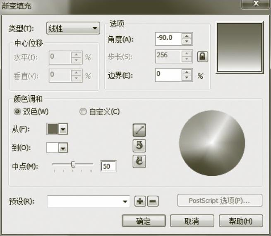Decrease the 角度(A) value with down arrow
This screenshot has height=236, width=271.
187,42
